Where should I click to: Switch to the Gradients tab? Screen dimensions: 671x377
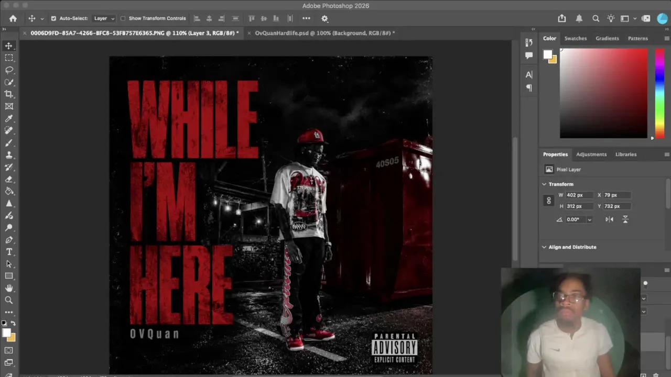[607, 38]
